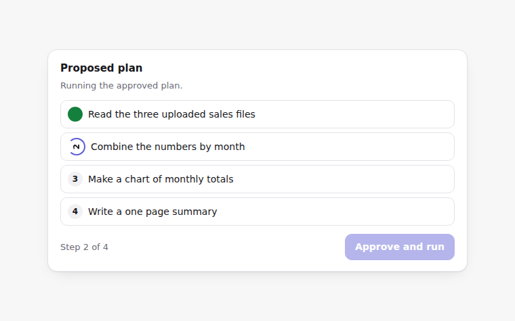Viewport: 515px width, 321px height.
Task: Click the word 'Combine' in the second step
Action: pyautogui.click(x=110, y=147)
